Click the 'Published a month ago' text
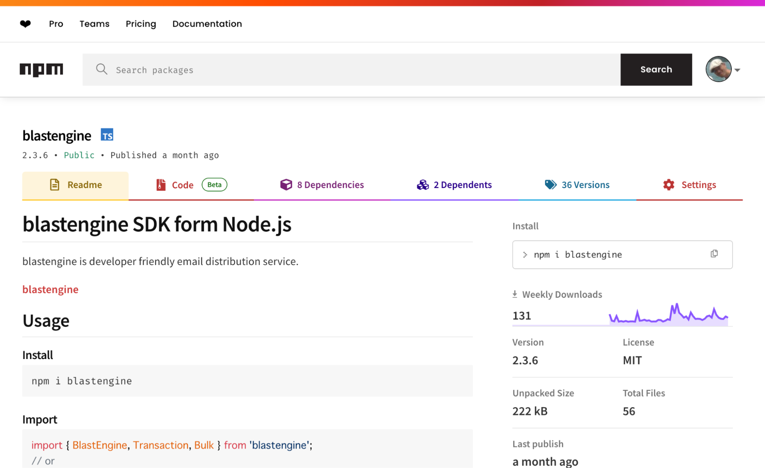Image resolution: width=765 pixels, height=468 pixels. click(x=165, y=155)
